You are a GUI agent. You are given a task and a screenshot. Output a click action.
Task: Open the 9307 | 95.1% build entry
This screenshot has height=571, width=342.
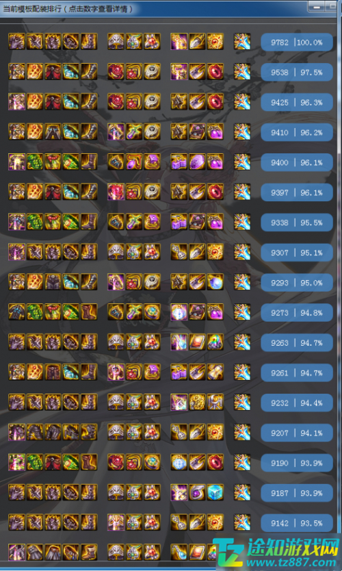[297, 253]
